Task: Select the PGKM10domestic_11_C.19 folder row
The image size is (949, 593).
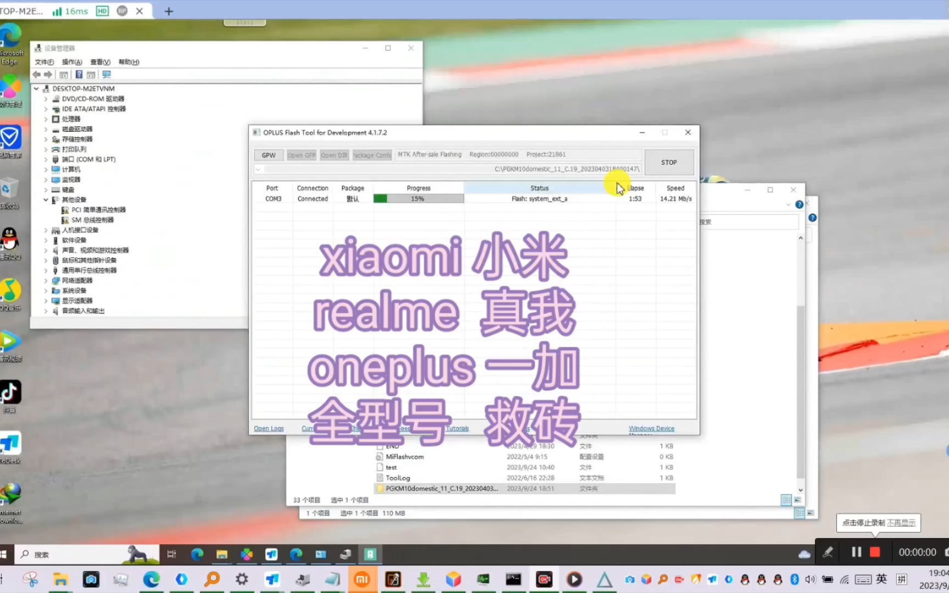Action: click(x=524, y=489)
